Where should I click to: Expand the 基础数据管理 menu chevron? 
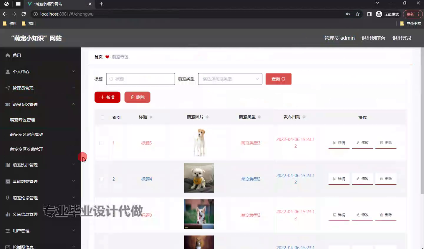(x=74, y=181)
